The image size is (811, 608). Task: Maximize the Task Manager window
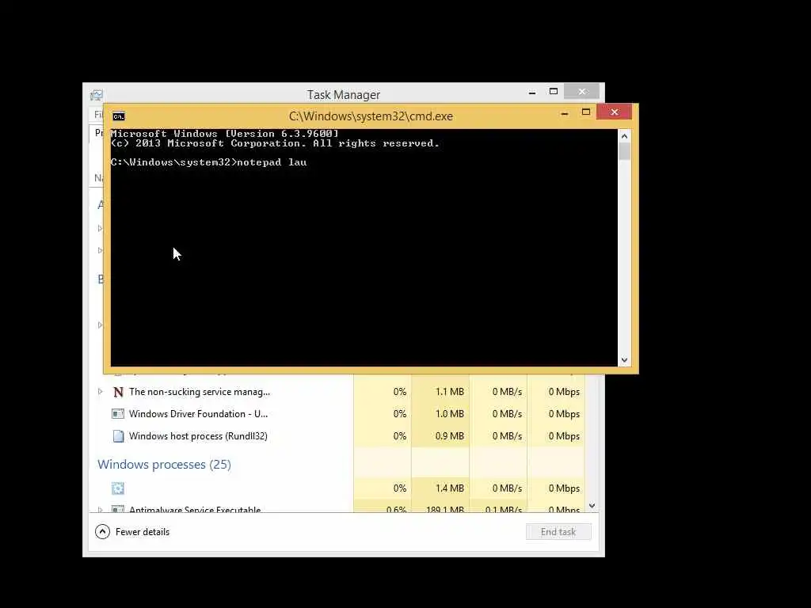pyautogui.click(x=554, y=92)
